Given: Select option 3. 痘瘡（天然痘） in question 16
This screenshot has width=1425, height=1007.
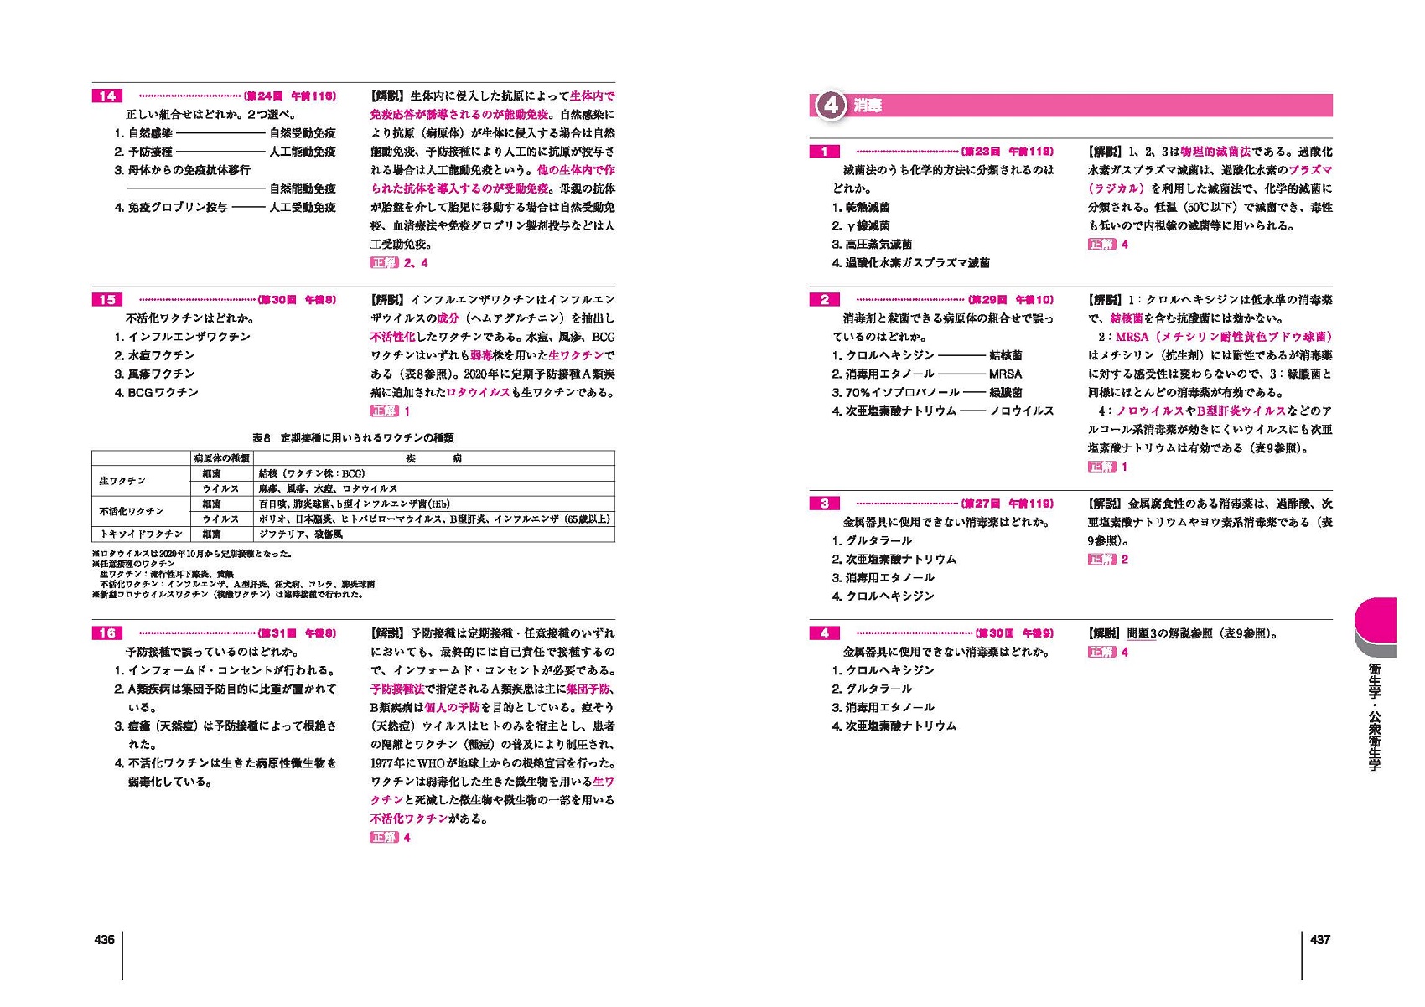Looking at the screenshot, I should point(225,735).
